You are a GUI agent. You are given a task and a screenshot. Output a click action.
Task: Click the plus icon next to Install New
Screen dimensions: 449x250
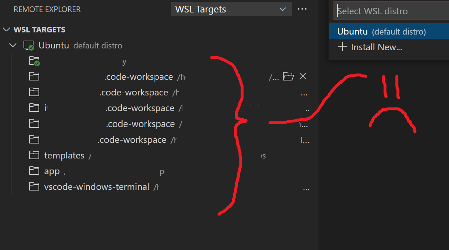pos(342,47)
